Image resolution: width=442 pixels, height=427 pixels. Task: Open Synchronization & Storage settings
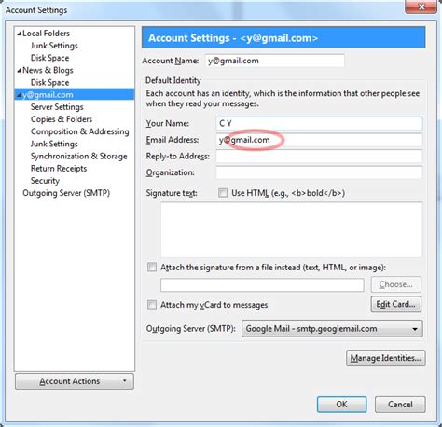[x=78, y=157]
